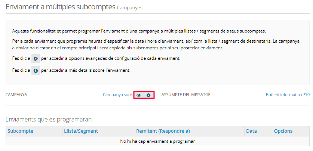Sort by the Subcompte column header
The height and width of the screenshot is (151, 313).
pyautogui.click(x=21, y=131)
